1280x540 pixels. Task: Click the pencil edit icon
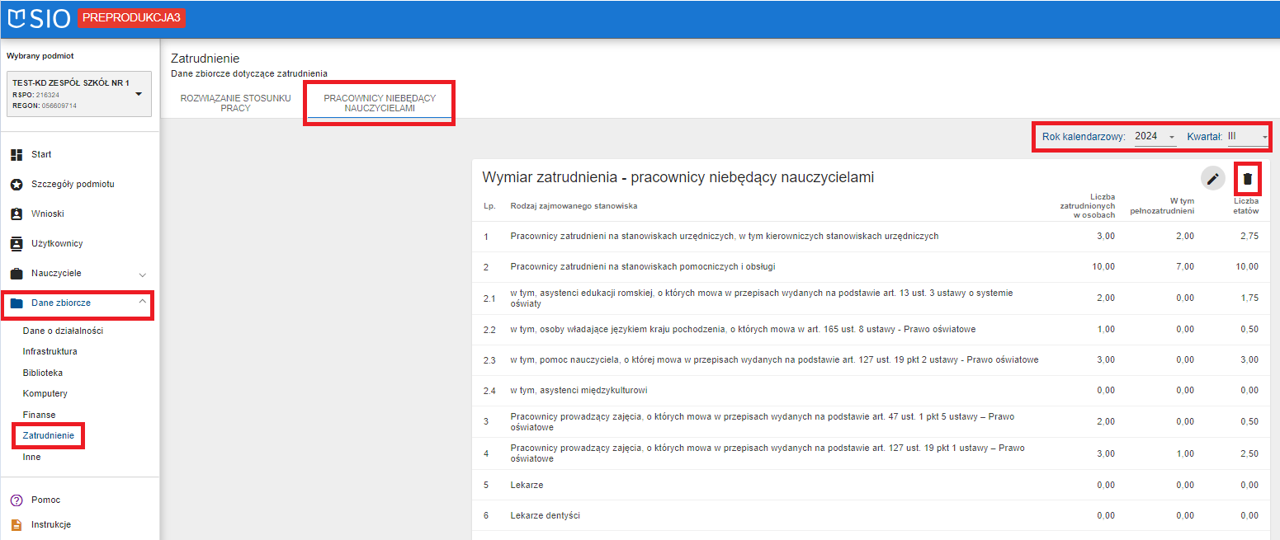(1212, 178)
